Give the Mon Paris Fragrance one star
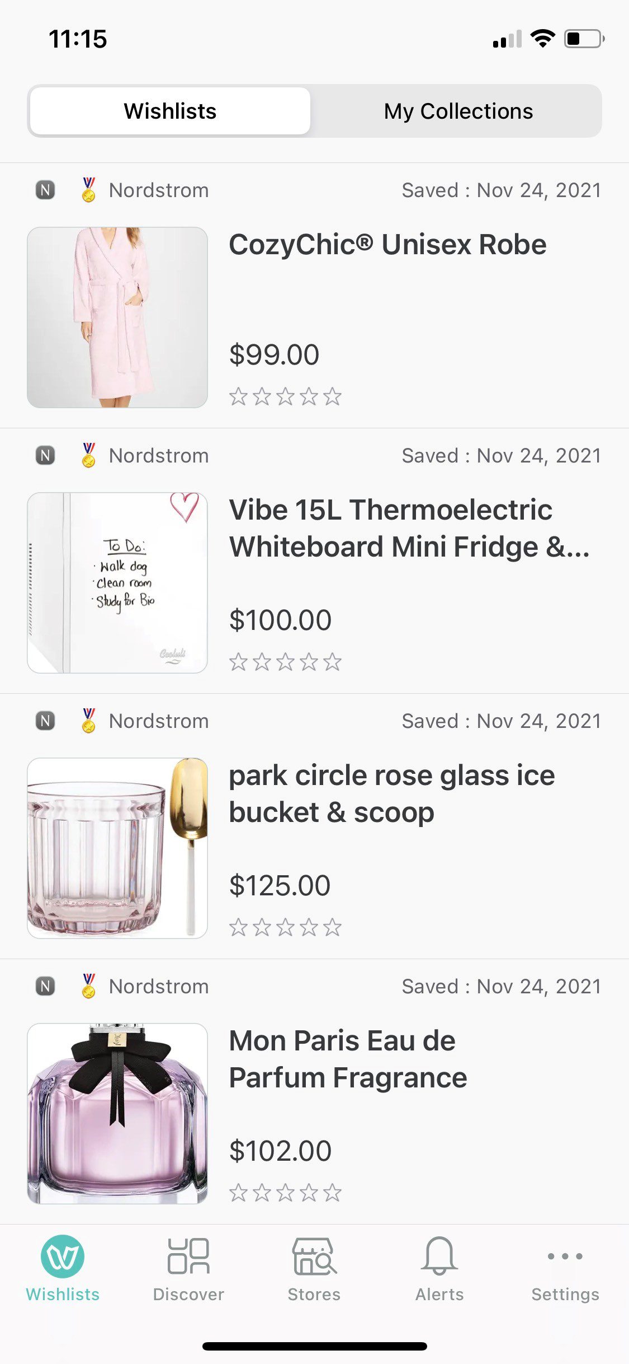 pos(238,1193)
